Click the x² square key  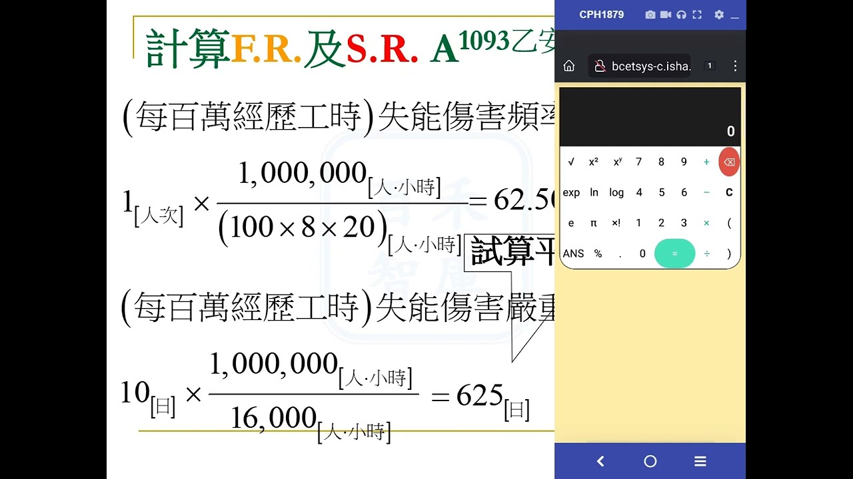(594, 162)
